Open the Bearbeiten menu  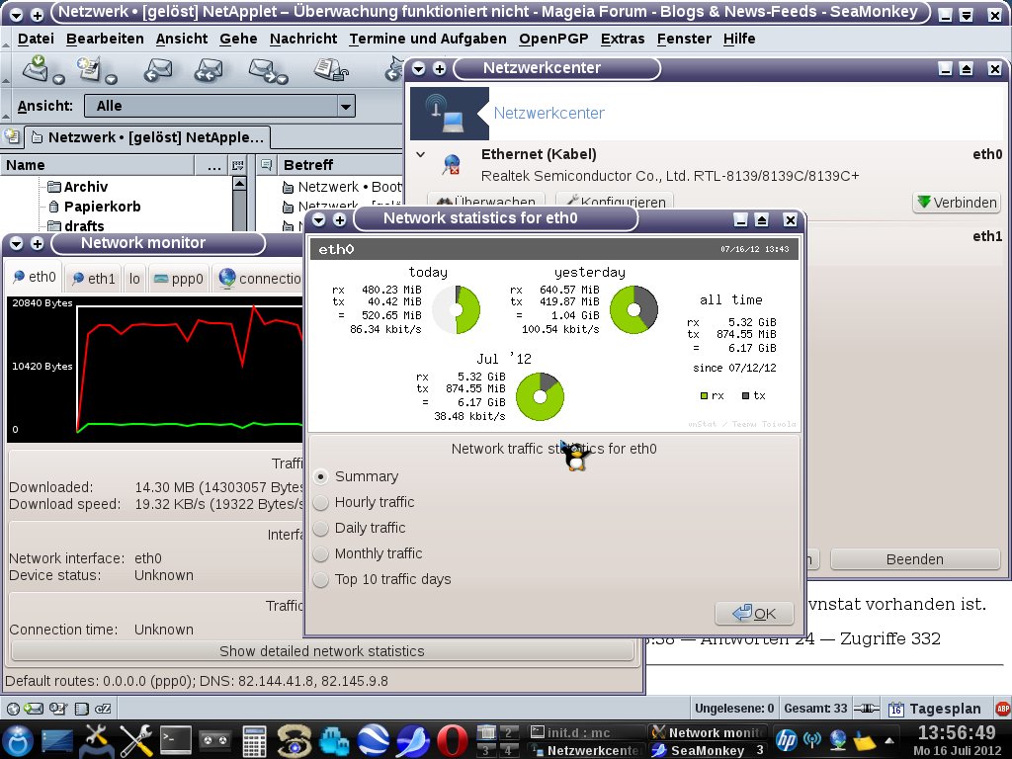coord(105,39)
